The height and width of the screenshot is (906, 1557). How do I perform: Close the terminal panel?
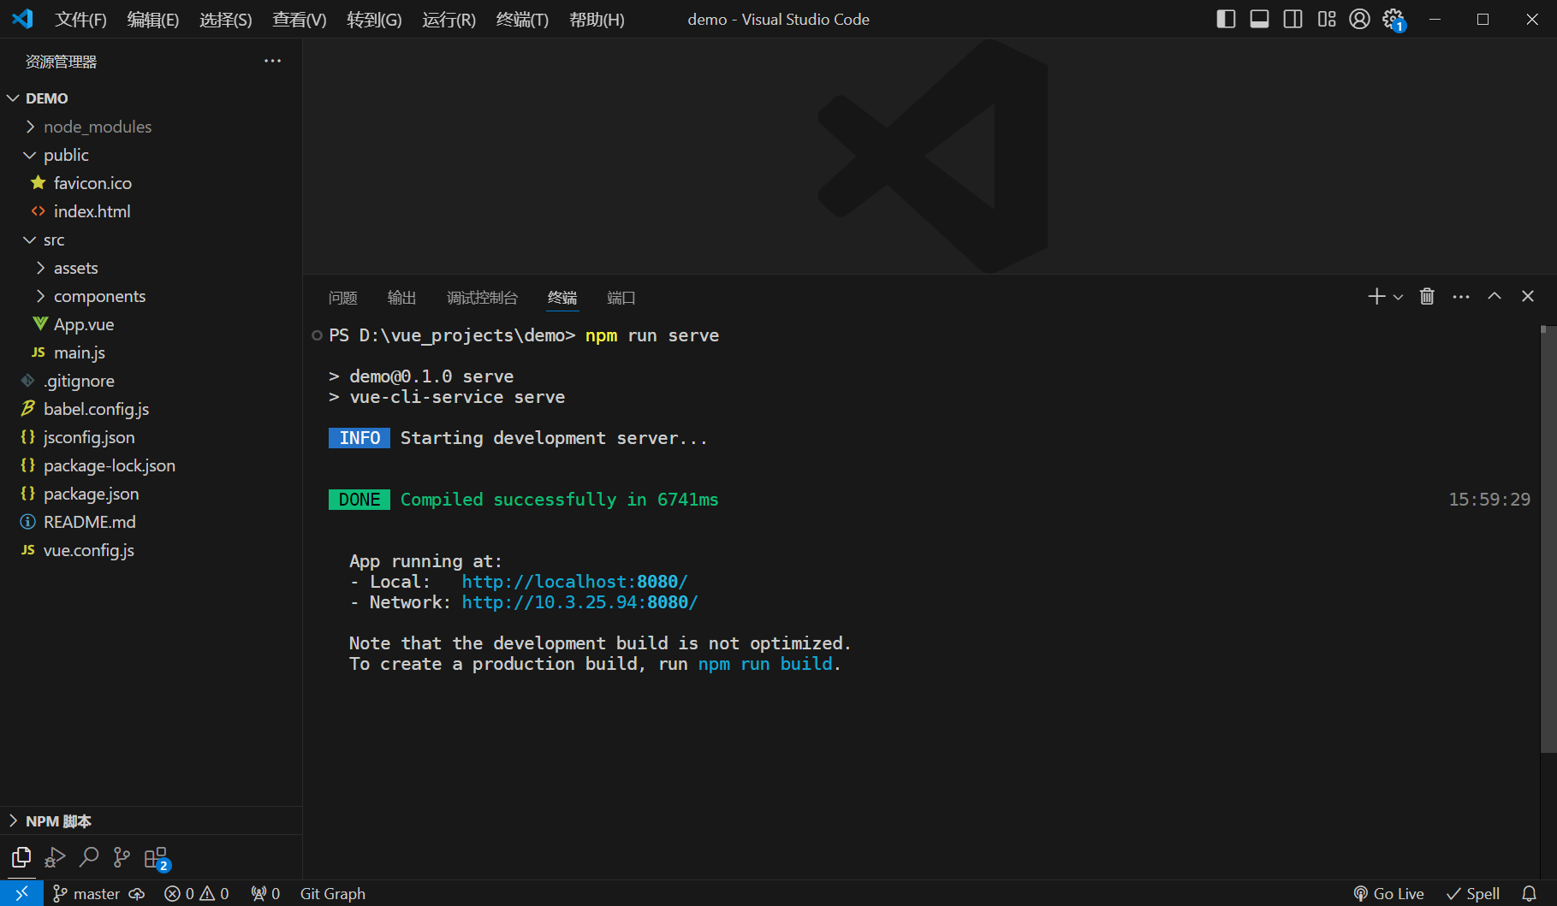(x=1528, y=296)
